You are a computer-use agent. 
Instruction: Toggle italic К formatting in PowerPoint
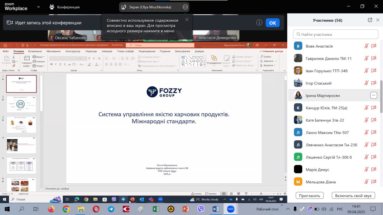(x=55, y=64)
